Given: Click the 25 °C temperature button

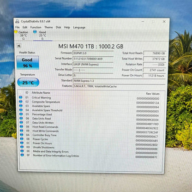Looking at the screenshot, I should point(28,83).
